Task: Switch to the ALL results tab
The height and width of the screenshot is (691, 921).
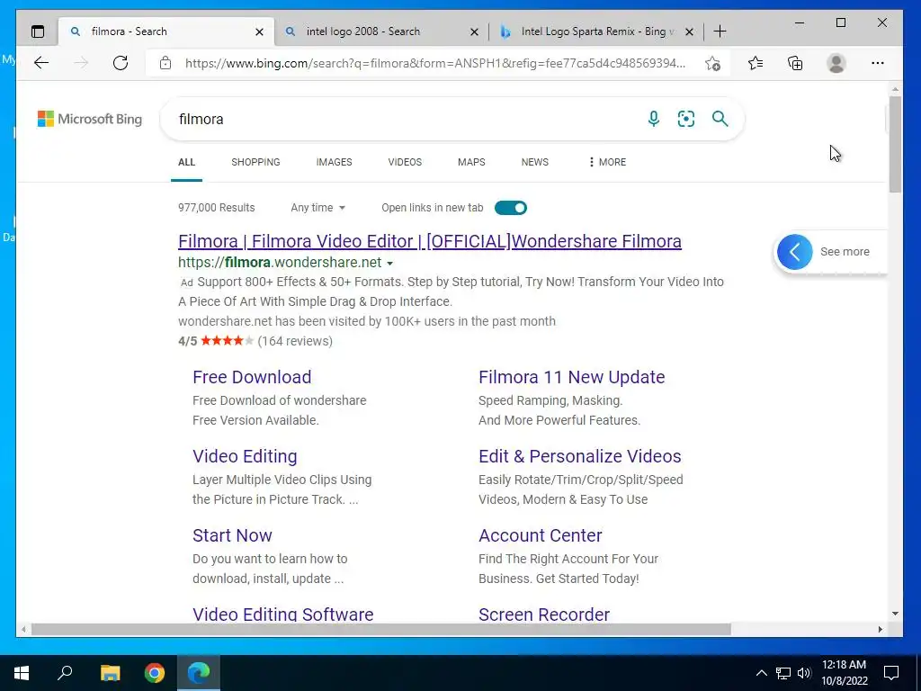Action: pos(186,162)
